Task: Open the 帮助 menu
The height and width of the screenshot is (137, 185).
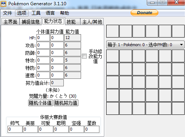Action: [65, 13]
